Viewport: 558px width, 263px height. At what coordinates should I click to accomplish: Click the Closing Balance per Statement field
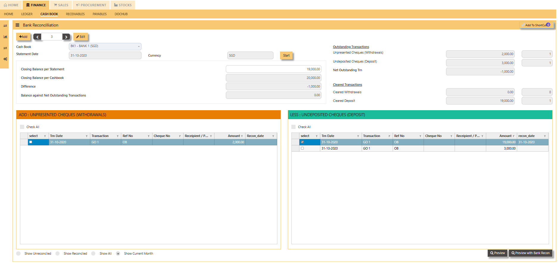[273, 69]
